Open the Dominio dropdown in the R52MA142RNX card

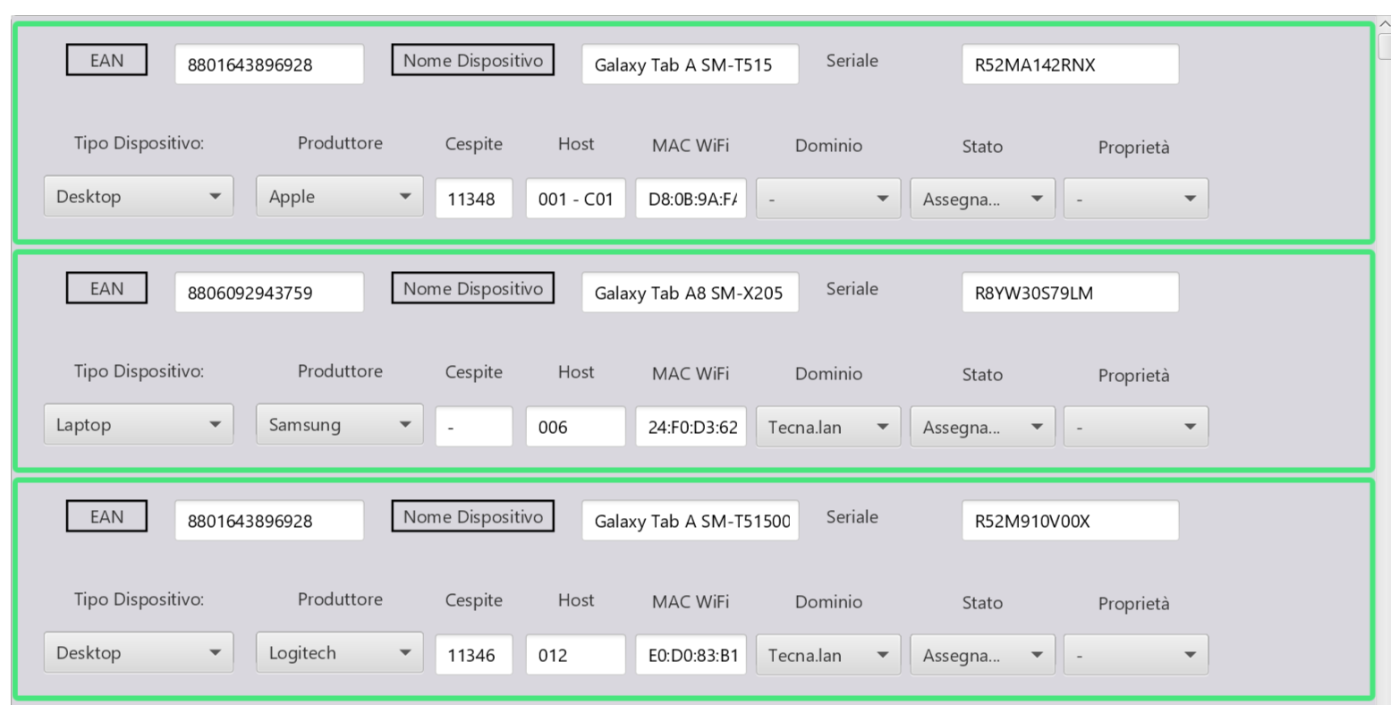(x=829, y=199)
